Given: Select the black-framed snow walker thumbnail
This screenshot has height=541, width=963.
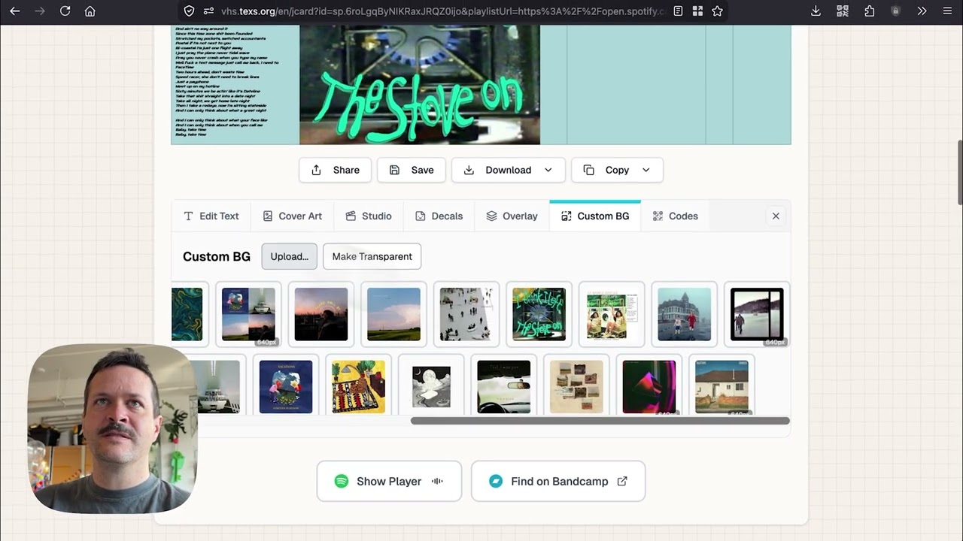Looking at the screenshot, I should (x=757, y=314).
